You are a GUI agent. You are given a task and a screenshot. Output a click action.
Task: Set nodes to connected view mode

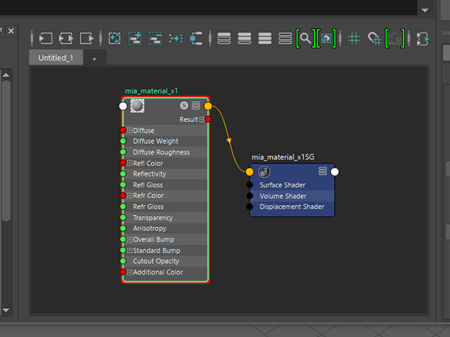[x=244, y=39]
